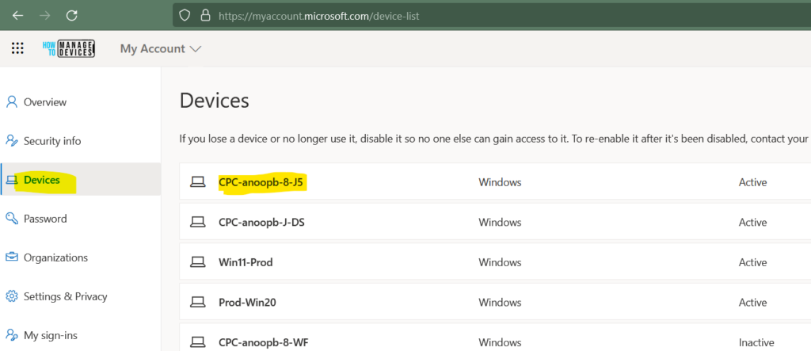The image size is (811, 351).
Task: Click Windows in the CPC-anoopb-J-DS row
Action: point(500,222)
